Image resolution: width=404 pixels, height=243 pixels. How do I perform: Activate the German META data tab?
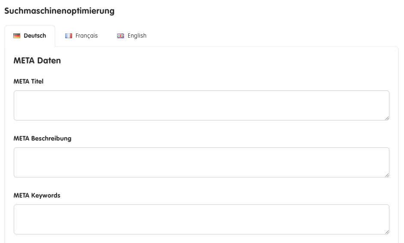click(x=30, y=36)
